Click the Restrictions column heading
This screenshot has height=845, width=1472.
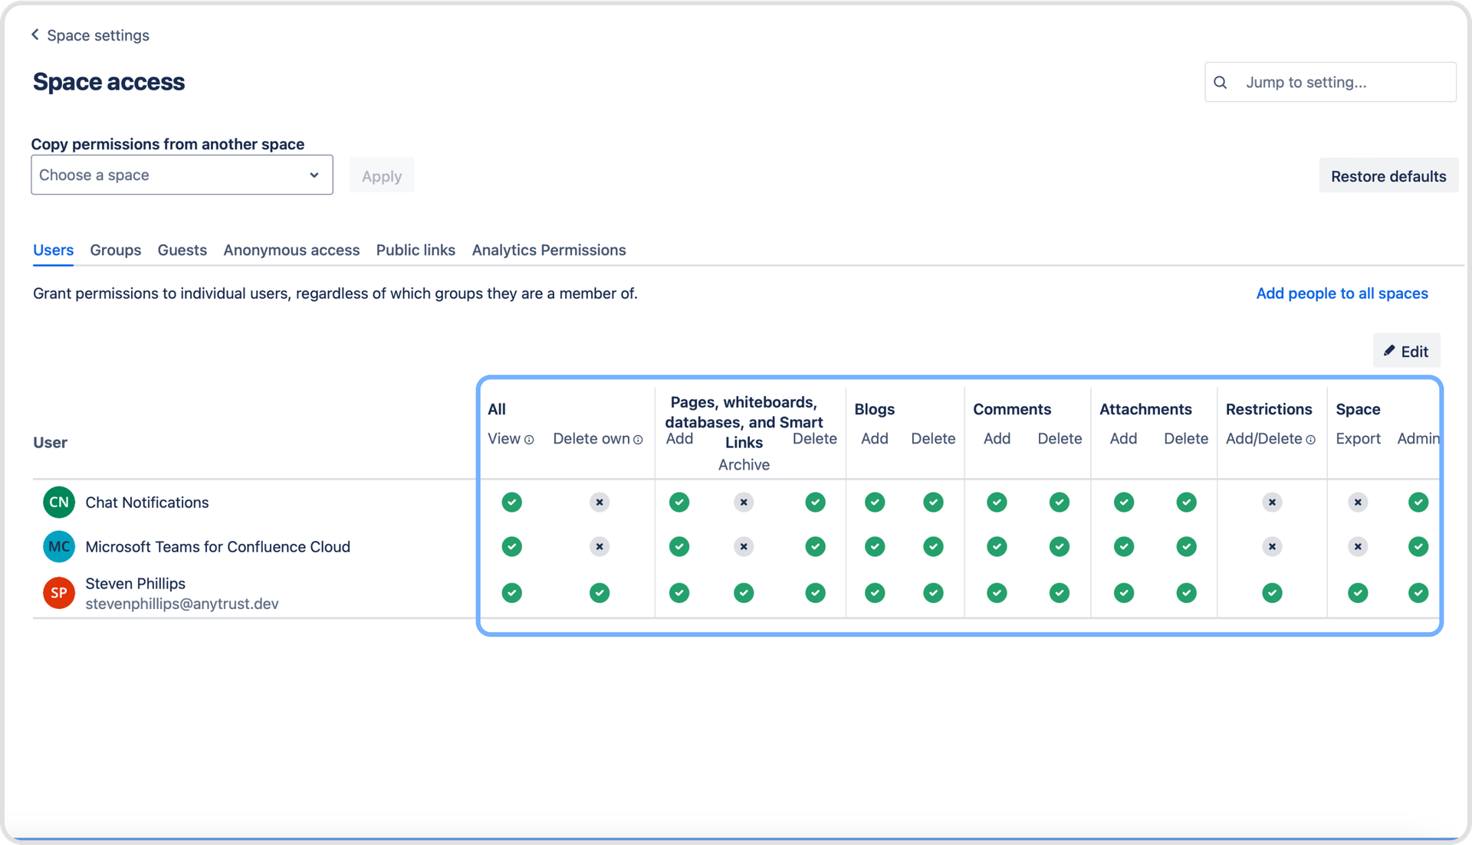(x=1269, y=409)
